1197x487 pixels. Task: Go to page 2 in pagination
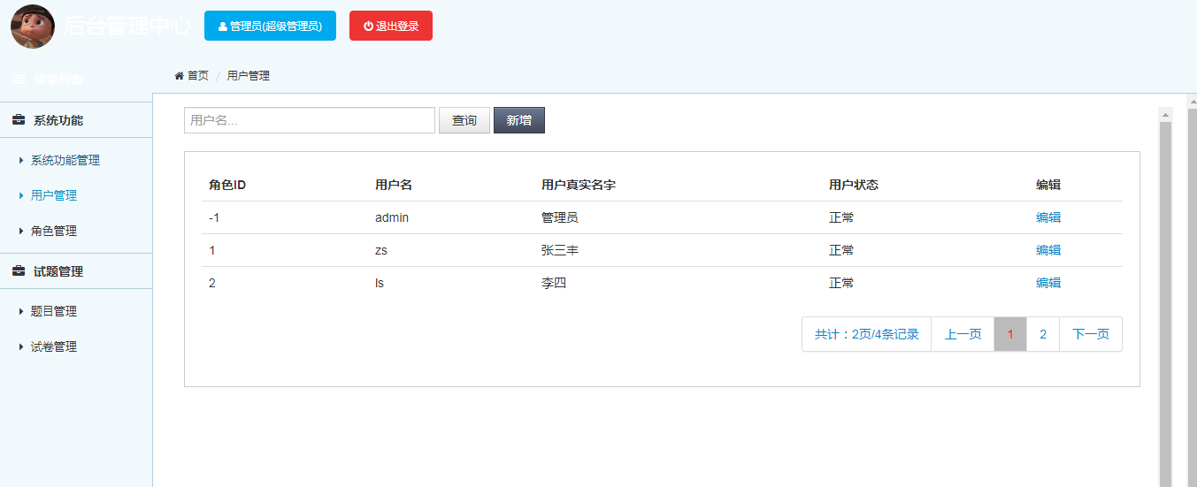(1043, 334)
